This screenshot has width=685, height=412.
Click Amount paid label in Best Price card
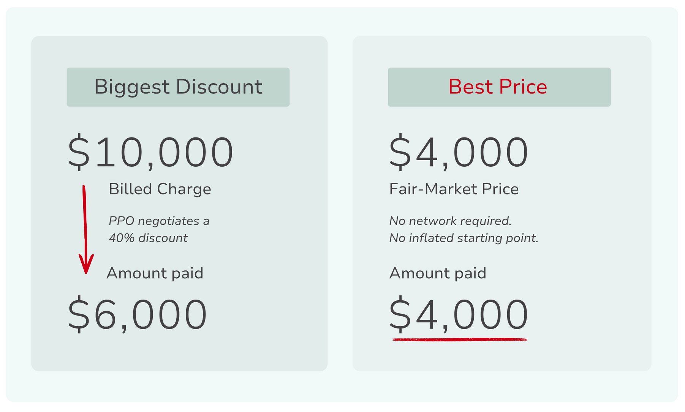438,273
